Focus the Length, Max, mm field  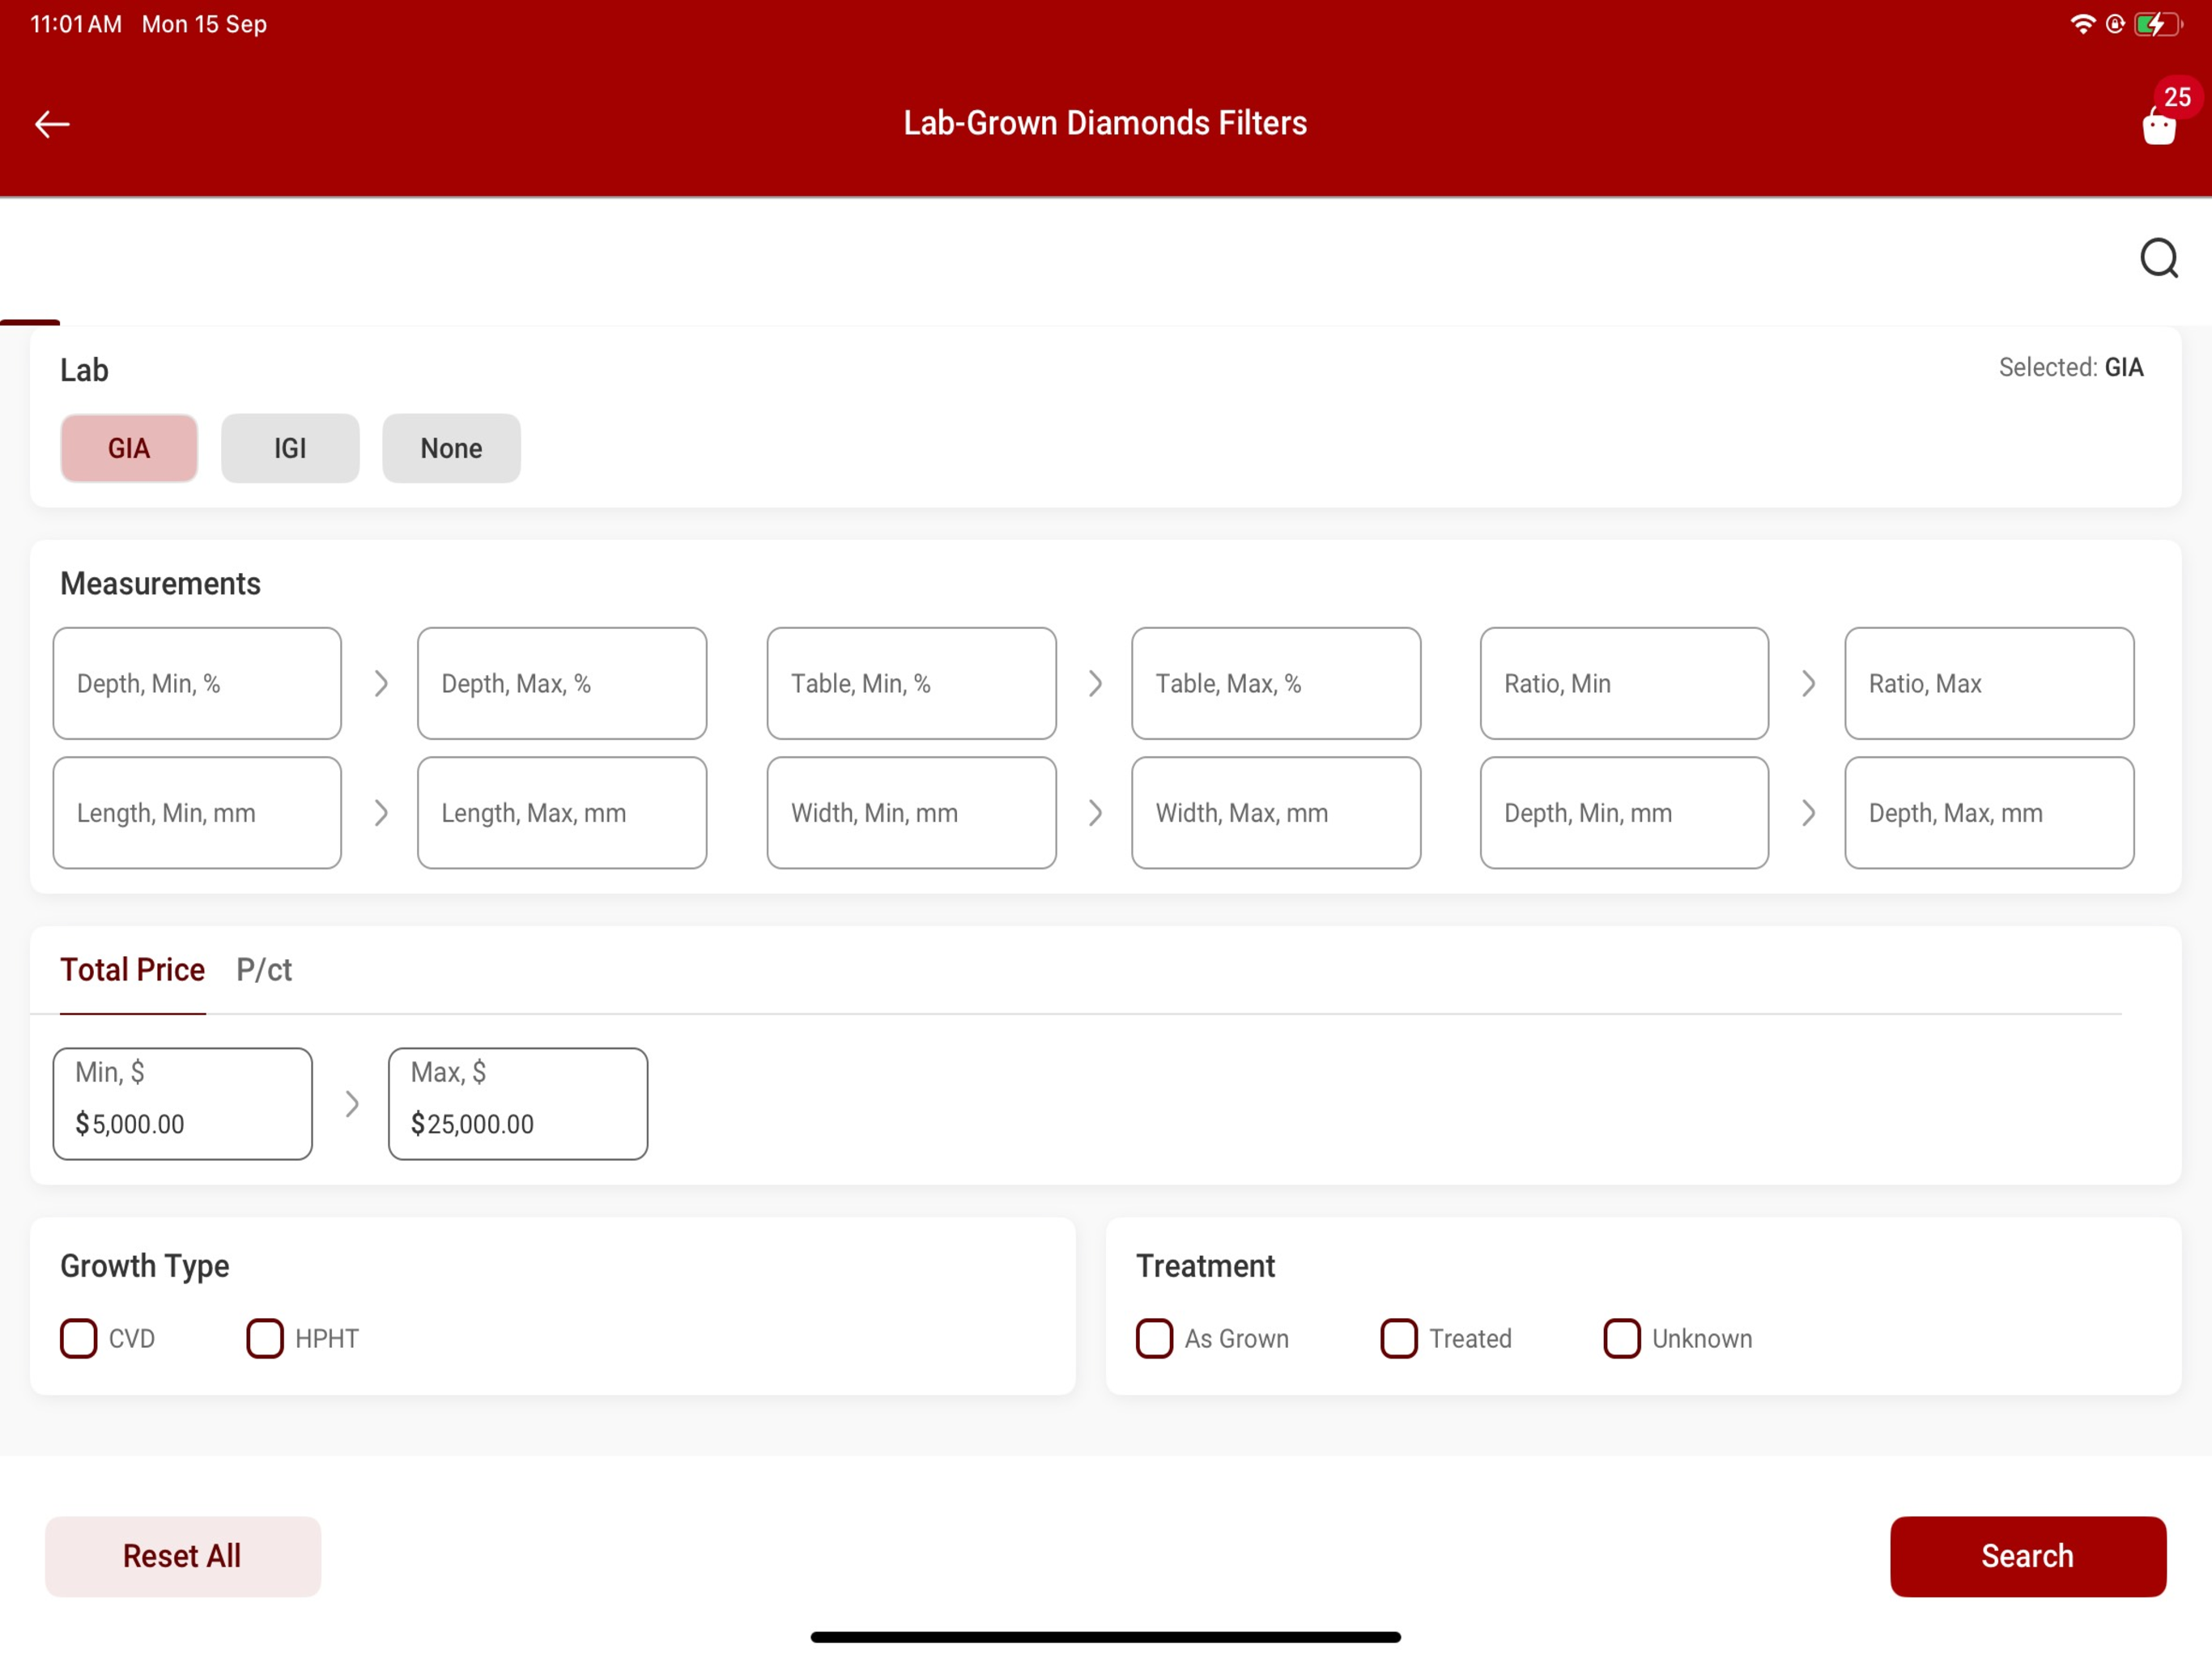(x=562, y=812)
